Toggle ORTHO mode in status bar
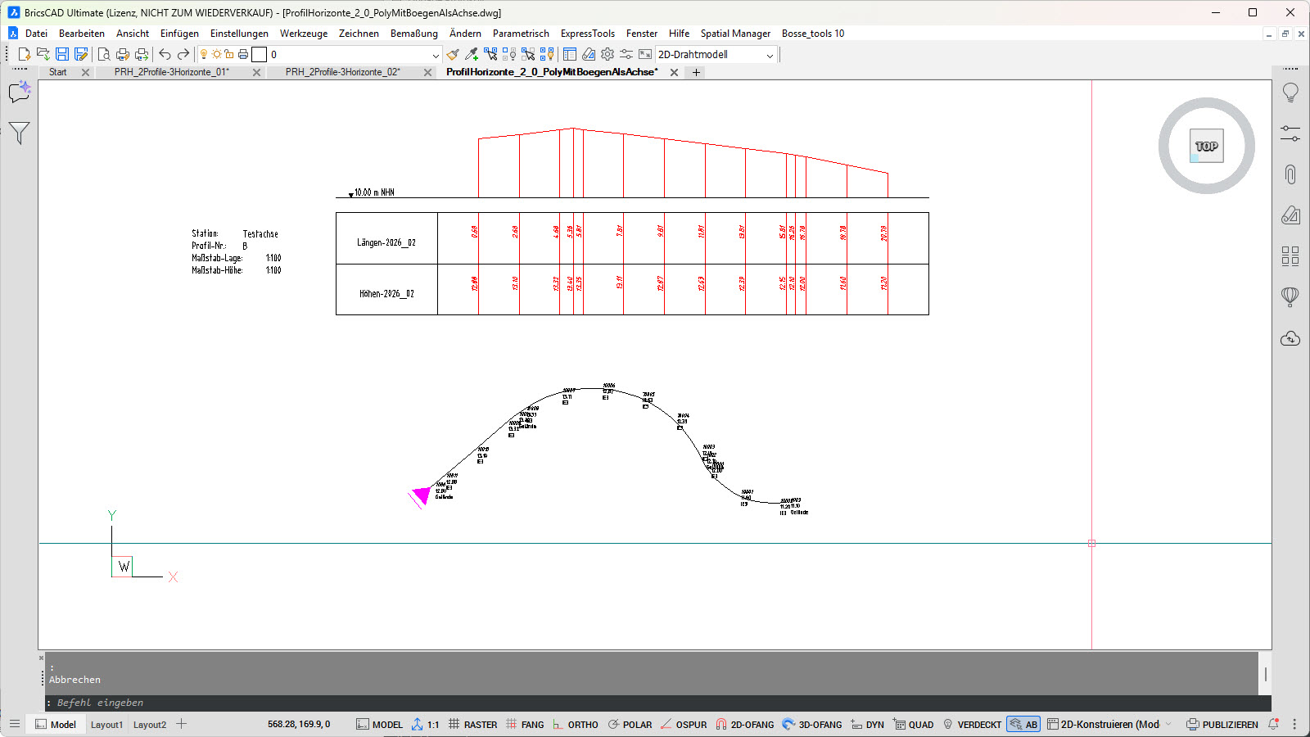The height and width of the screenshot is (737, 1310). [575, 725]
